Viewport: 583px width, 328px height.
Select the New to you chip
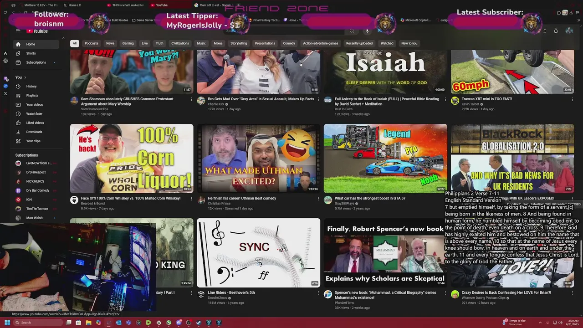click(409, 43)
